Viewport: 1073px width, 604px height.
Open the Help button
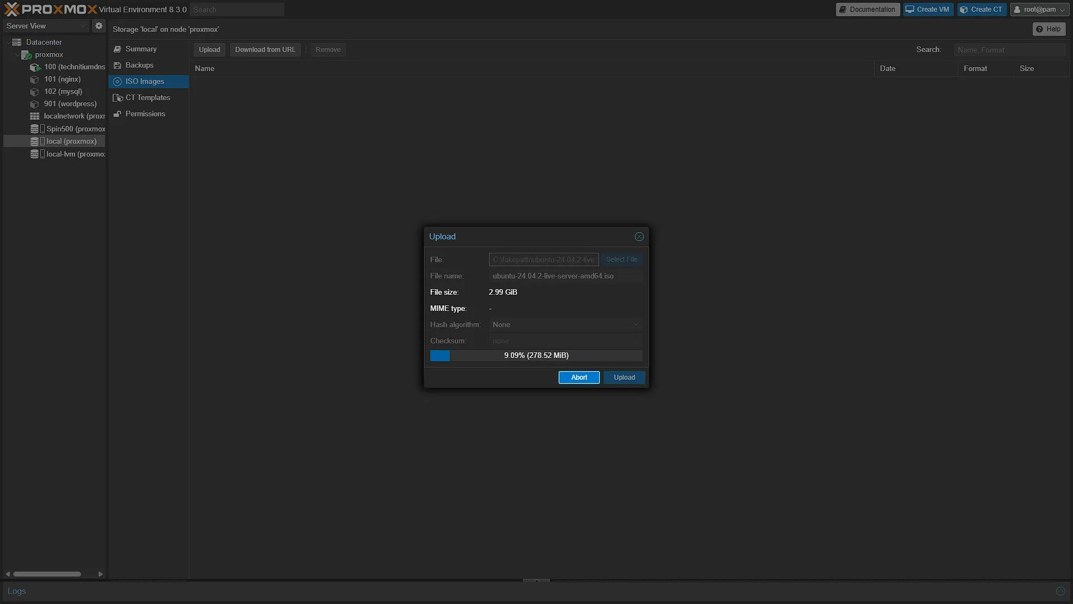[1049, 29]
